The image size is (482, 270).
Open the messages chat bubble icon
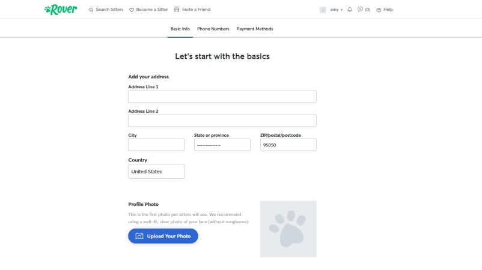[360, 10]
